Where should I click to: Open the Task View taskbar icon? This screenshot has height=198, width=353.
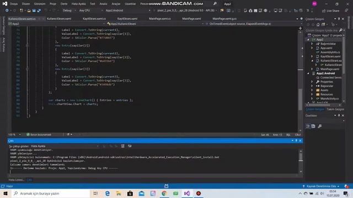[x=95, y=193]
